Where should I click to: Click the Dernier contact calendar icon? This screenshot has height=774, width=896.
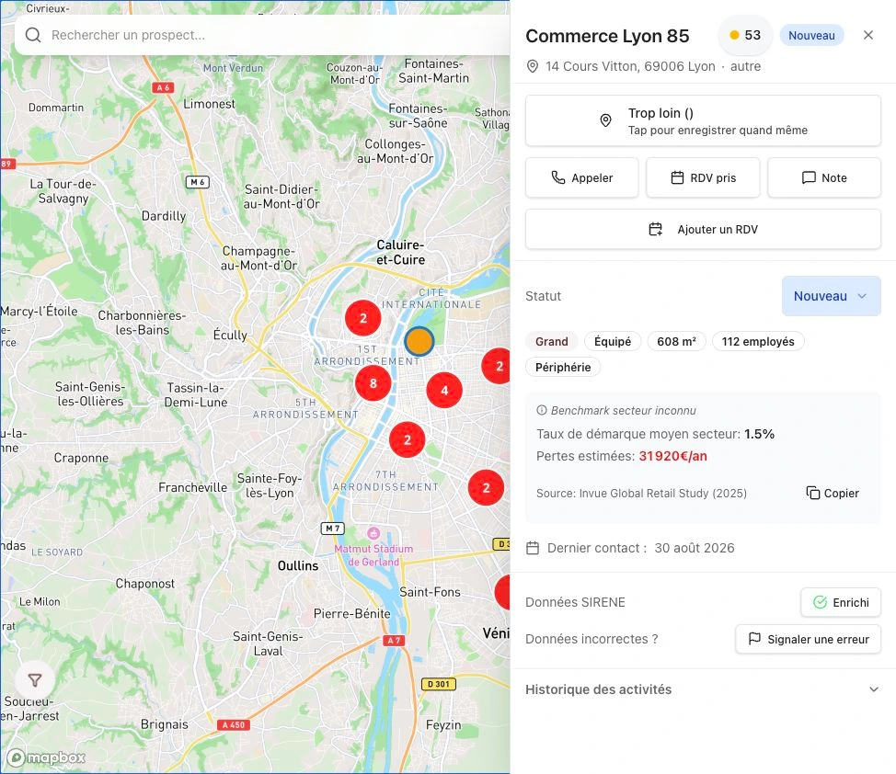(x=532, y=548)
